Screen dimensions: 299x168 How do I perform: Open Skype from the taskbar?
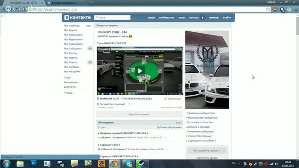pos(128,164)
